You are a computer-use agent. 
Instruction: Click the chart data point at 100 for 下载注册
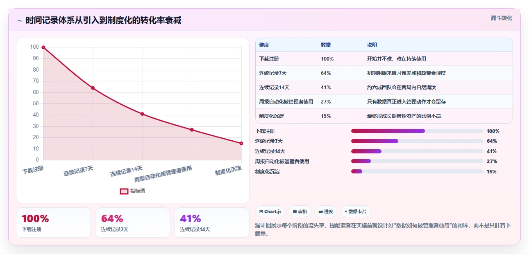tap(43, 47)
